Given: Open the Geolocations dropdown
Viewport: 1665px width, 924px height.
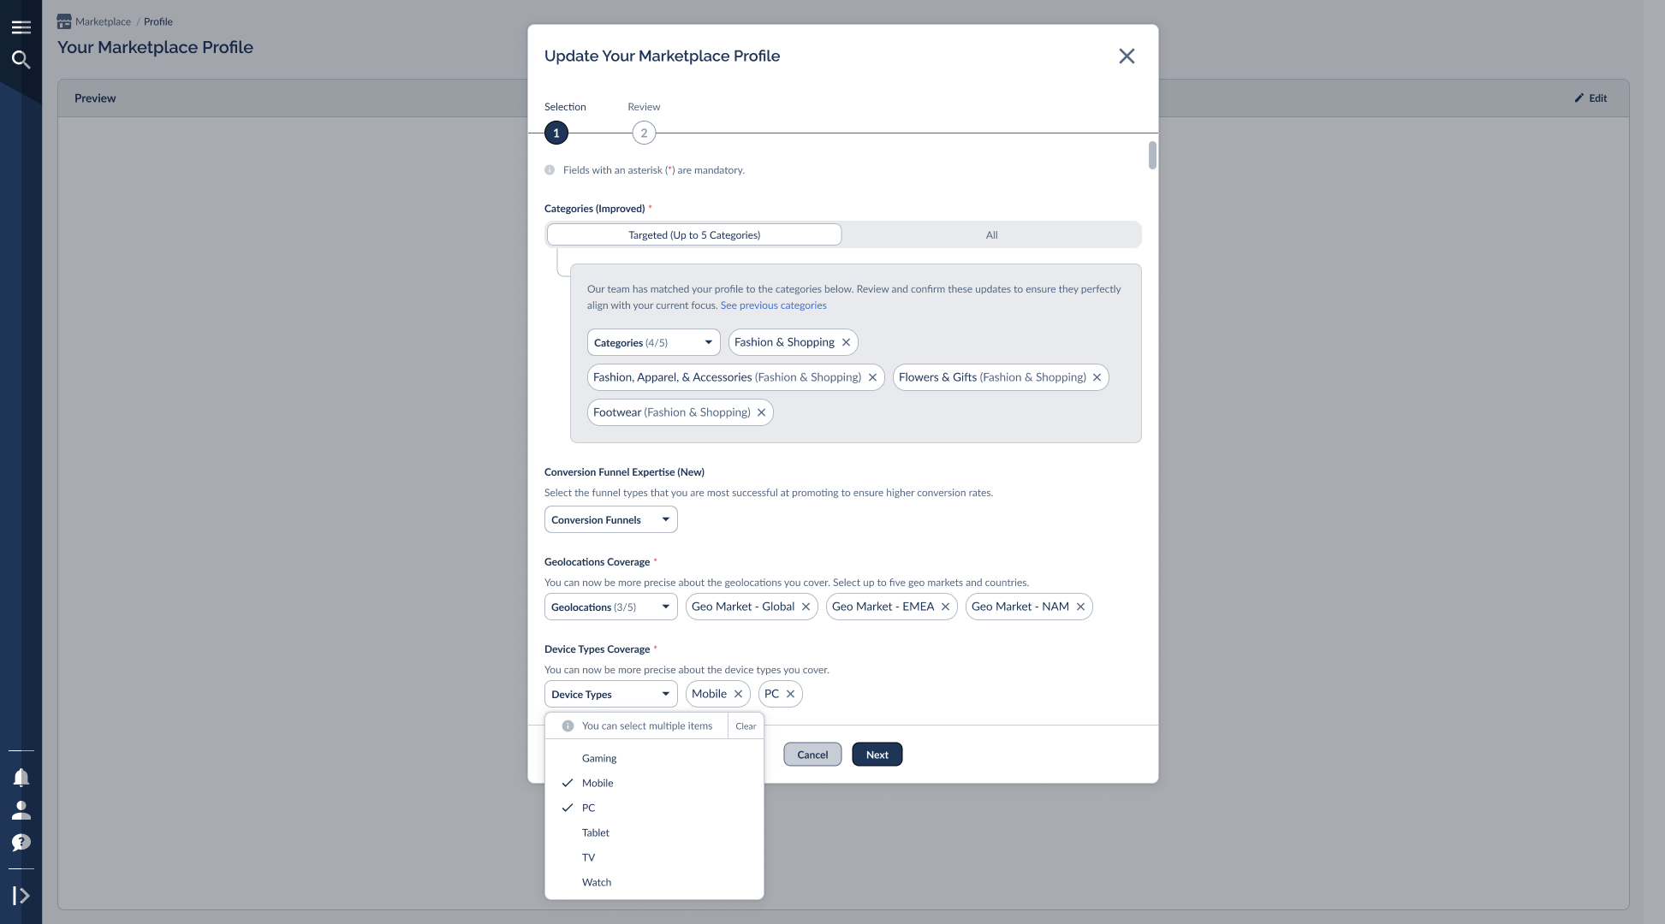Looking at the screenshot, I should click(x=610, y=607).
